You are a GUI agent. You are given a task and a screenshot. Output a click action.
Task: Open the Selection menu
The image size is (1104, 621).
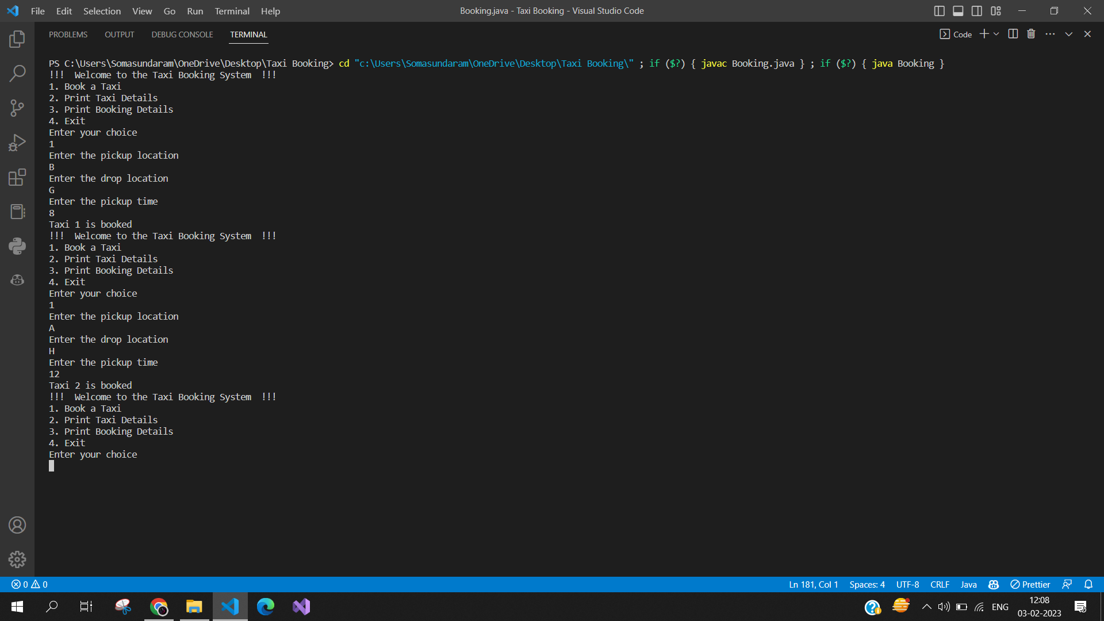pos(102,11)
